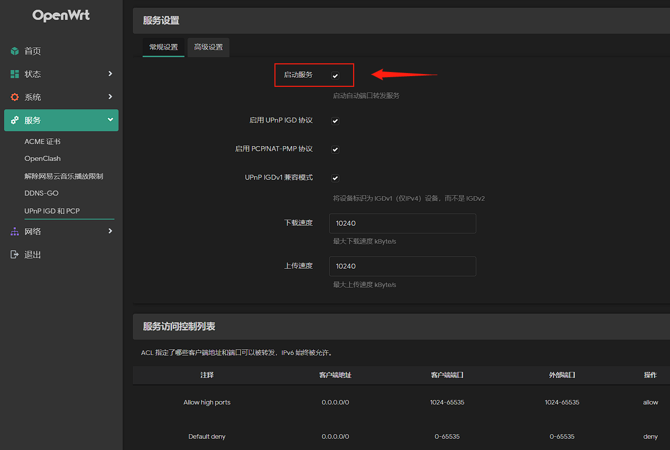Open the OpenClash page

pyautogui.click(x=42, y=159)
